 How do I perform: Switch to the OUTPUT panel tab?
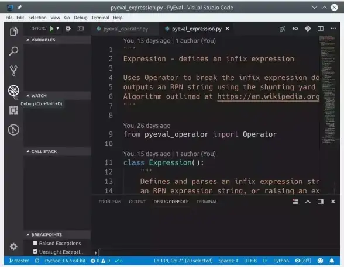(137, 202)
